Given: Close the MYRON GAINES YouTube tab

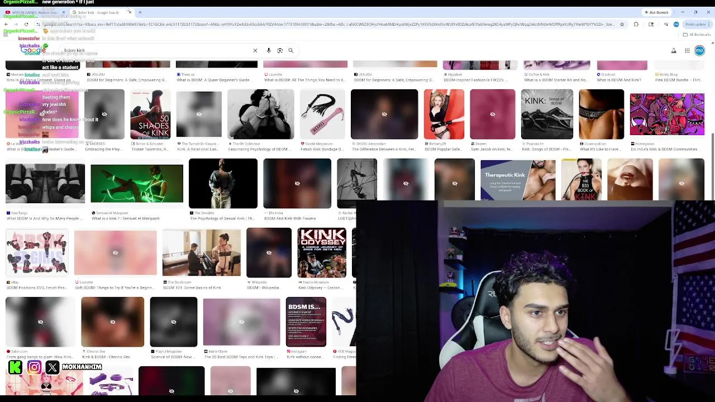Looking at the screenshot, I should click(63, 12).
